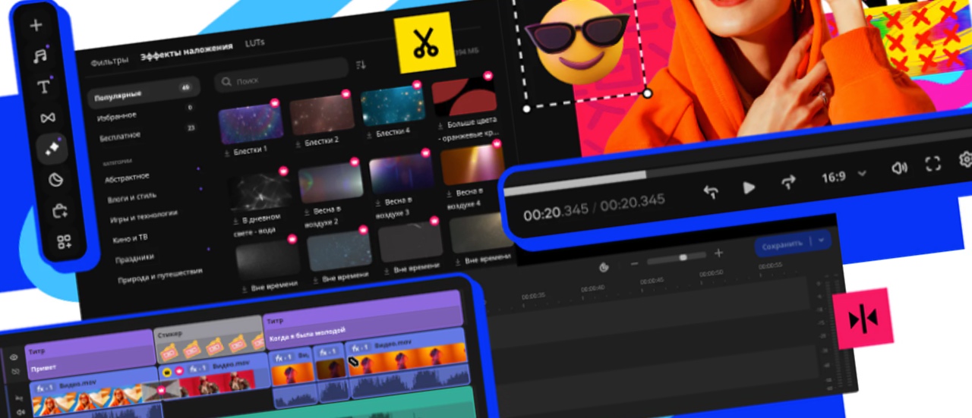The image size is (972, 418).
Task: Click the premium crown badge on Блестки 1
Action: [x=275, y=102]
